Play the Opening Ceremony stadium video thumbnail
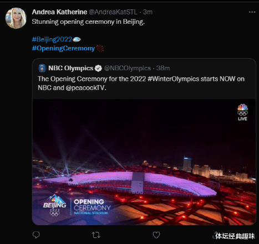 (x=144, y=162)
